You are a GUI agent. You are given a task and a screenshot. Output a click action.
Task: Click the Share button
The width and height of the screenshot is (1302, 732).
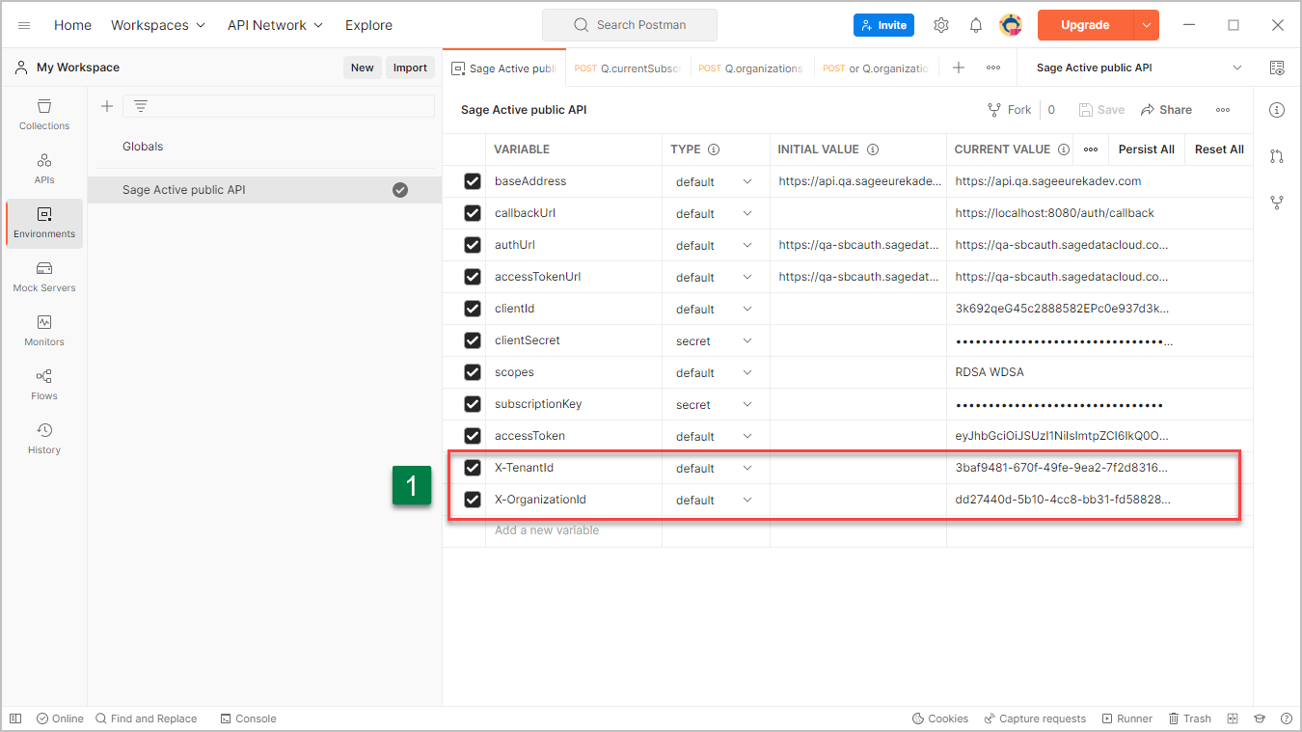(1166, 110)
